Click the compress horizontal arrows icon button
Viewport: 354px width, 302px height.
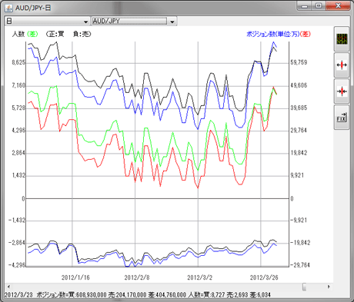(342, 91)
